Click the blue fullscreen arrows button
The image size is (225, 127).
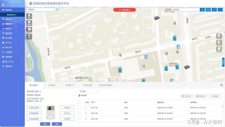point(214,10)
